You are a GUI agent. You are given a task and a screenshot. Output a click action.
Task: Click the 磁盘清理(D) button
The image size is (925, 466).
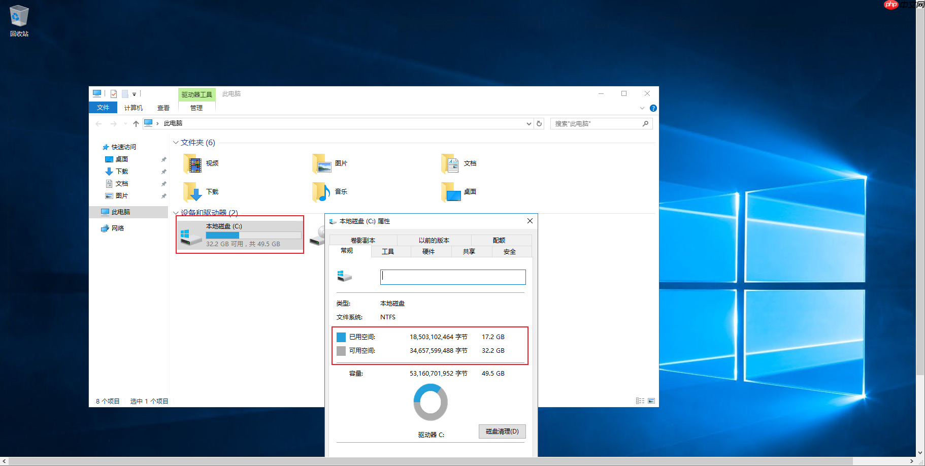pos(502,431)
